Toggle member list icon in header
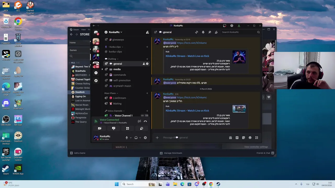Image resolution: width=335 pixels, height=188 pixels. (x=216, y=32)
